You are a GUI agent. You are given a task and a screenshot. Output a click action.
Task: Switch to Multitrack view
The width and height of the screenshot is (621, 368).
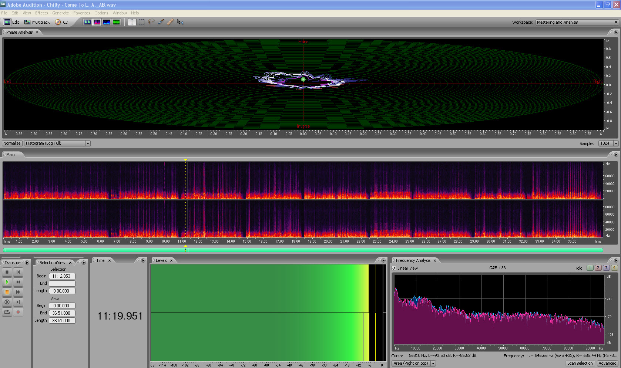(37, 22)
